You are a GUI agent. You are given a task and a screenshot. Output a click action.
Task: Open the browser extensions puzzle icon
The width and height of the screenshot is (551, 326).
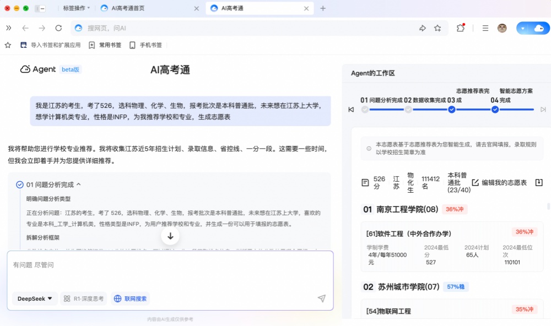click(461, 28)
